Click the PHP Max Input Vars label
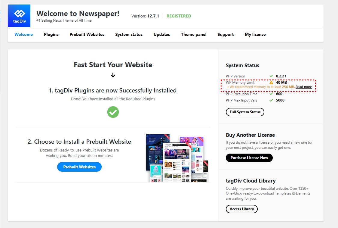This screenshot has width=338, height=228. point(241,100)
